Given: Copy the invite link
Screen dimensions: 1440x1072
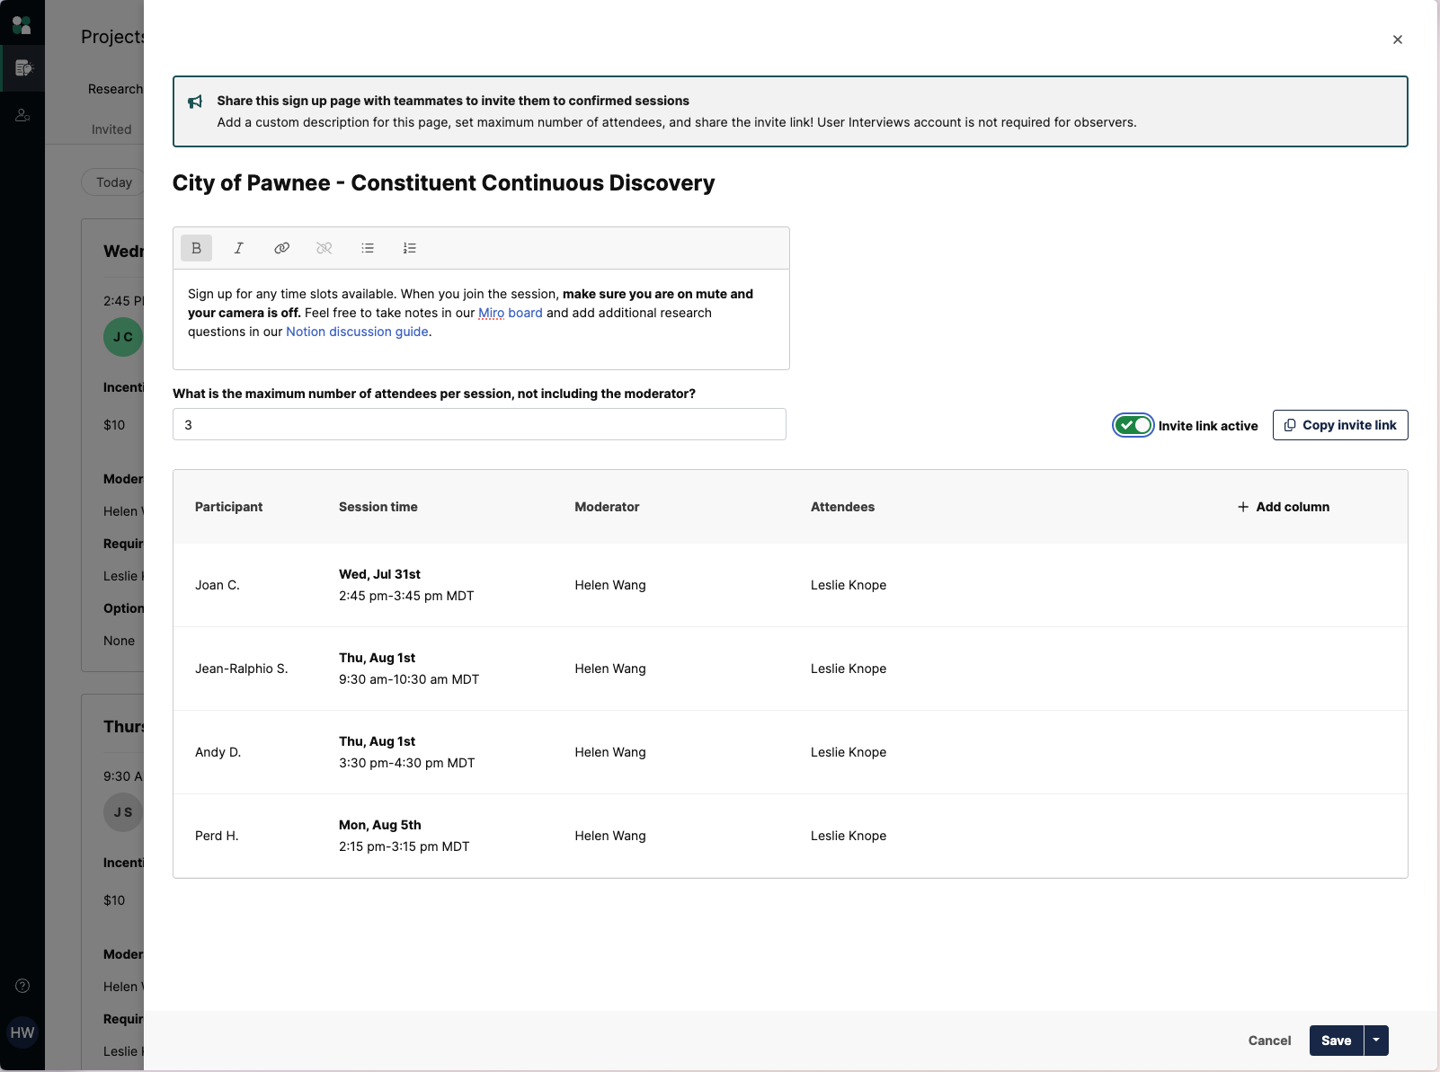Looking at the screenshot, I should pyautogui.click(x=1340, y=425).
